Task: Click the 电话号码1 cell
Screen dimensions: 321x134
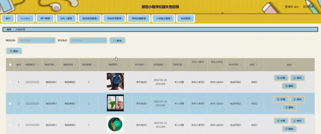Action: [x=236, y=82]
